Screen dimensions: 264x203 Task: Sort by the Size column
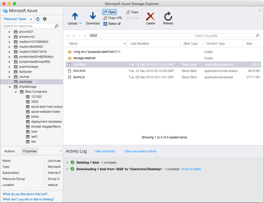252,43
